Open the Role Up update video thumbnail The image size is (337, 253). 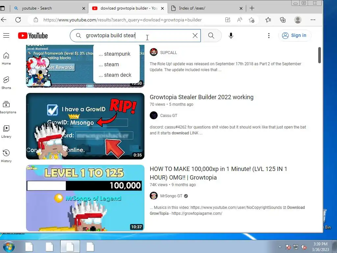pos(60,66)
